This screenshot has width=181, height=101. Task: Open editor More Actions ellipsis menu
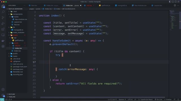coord(178,5)
